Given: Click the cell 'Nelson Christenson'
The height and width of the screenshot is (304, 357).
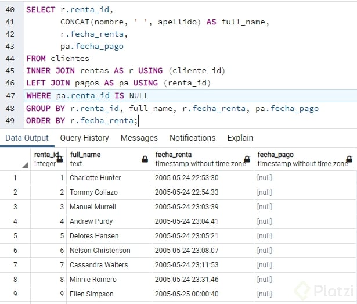Looking at the screenshot, I should pyautogui.click(x=109, y=251).
